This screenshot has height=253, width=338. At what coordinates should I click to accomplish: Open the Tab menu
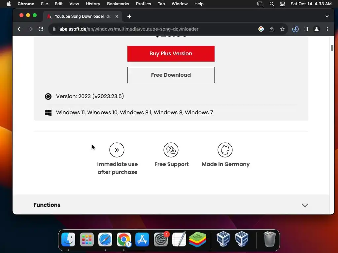tap(161, 4)
